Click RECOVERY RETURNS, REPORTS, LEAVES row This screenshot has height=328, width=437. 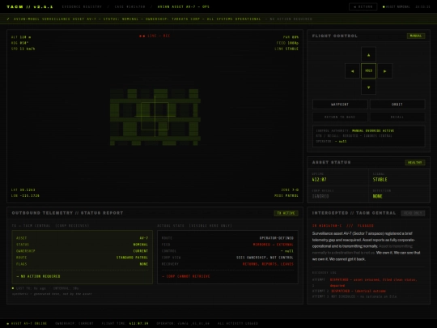click(227, 264)
